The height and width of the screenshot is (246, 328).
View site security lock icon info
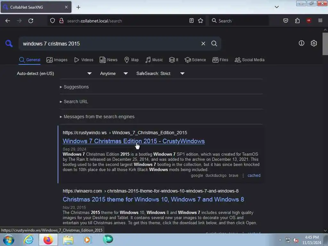(x=61, y=21)
